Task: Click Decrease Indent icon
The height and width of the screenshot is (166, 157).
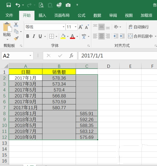Action: point(116,36)
